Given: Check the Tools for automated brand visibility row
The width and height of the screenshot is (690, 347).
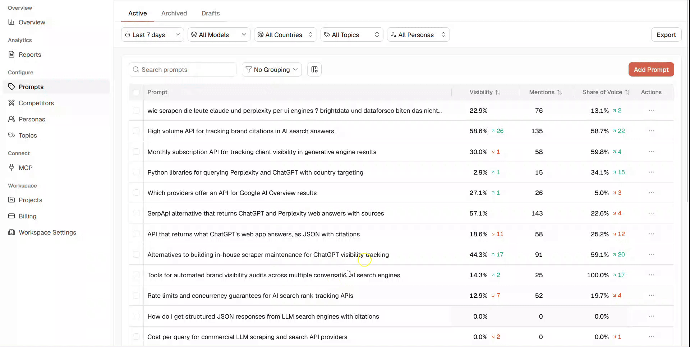Looking at the screenshot, I should pyautogui.click(x=136, y=275).
